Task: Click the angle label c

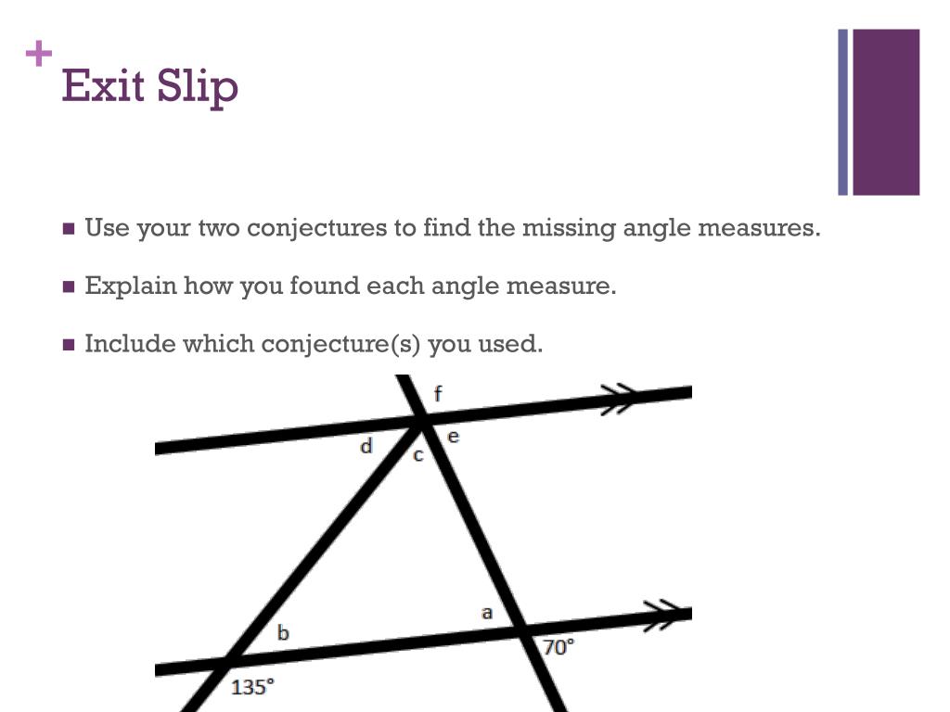Action: [x=418, y=455]
